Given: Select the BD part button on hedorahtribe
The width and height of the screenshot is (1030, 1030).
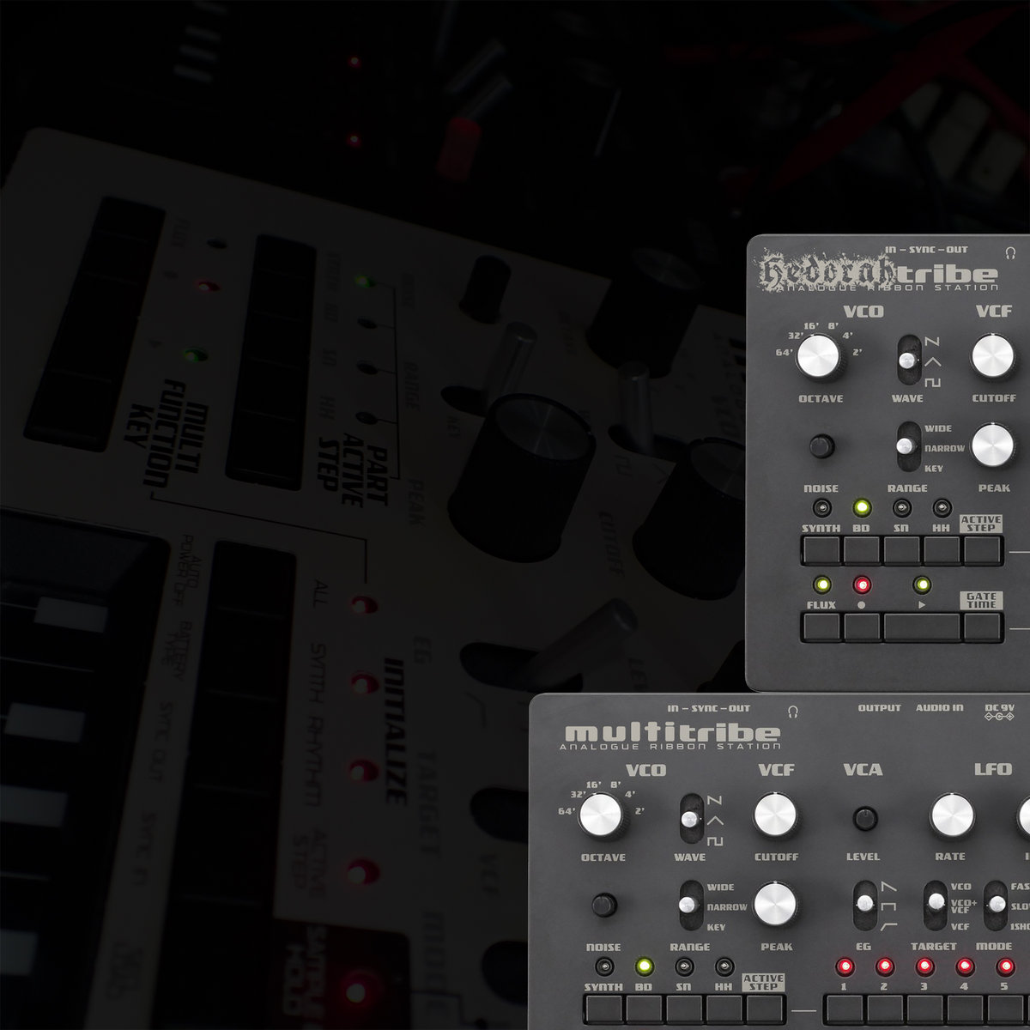Looking at the screenshot, I should click(862, 549).
